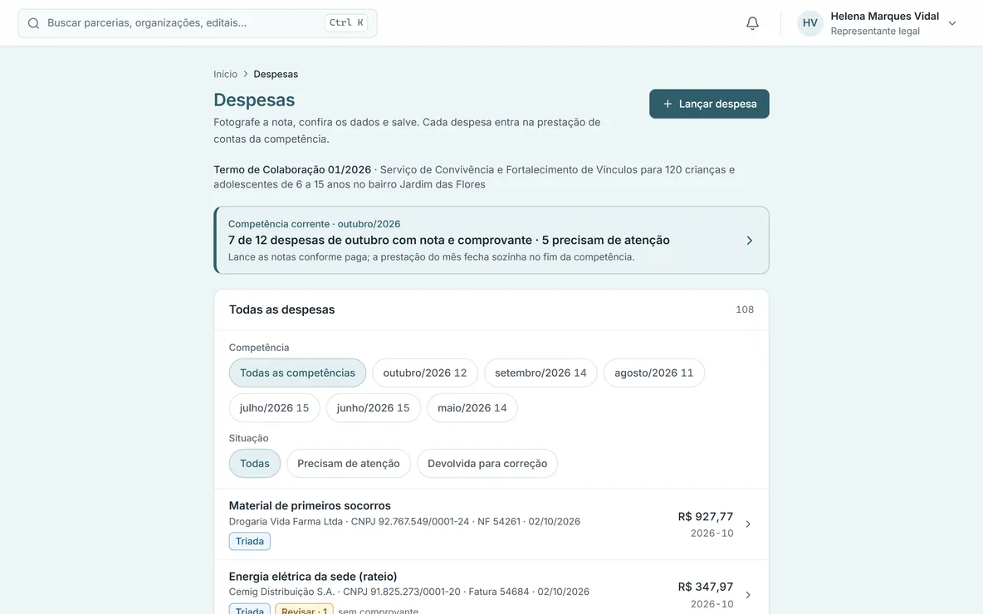Click chevron on competência corrente banner
This screenshot has width=983, height=614.
pyautogui.click(x=749, y=241)
